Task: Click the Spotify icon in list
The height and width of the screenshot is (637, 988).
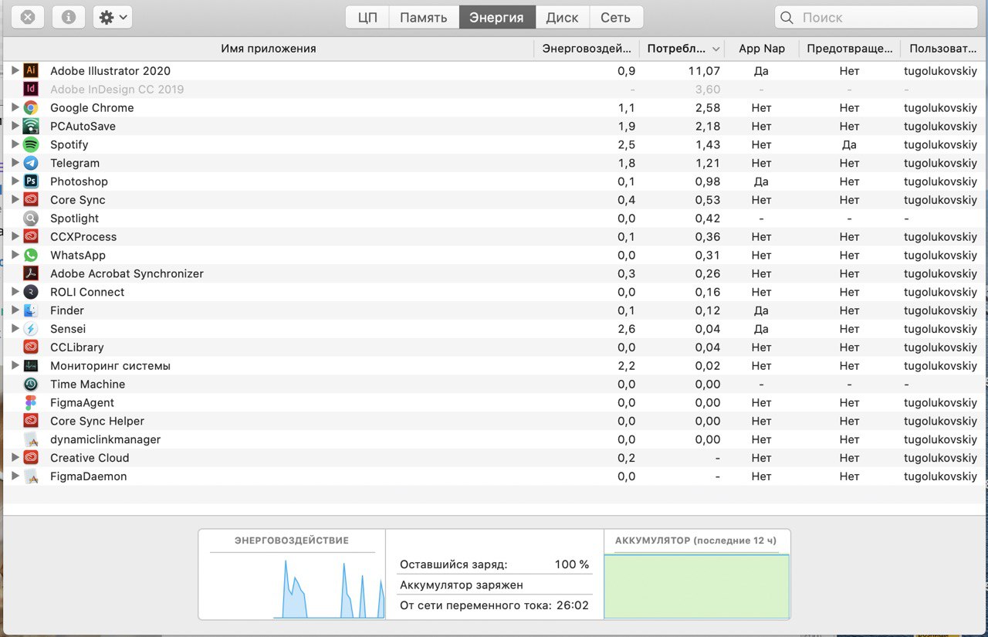Action: [x=31, y=144]
